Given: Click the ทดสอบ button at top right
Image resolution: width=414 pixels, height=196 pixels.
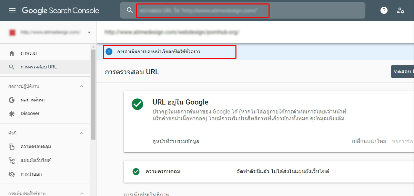Looking at the screenshot, I should pyautogui.click(x=403, y=72).
